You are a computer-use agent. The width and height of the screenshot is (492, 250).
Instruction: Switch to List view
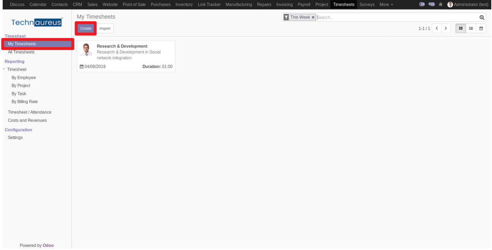coord(471,28)
